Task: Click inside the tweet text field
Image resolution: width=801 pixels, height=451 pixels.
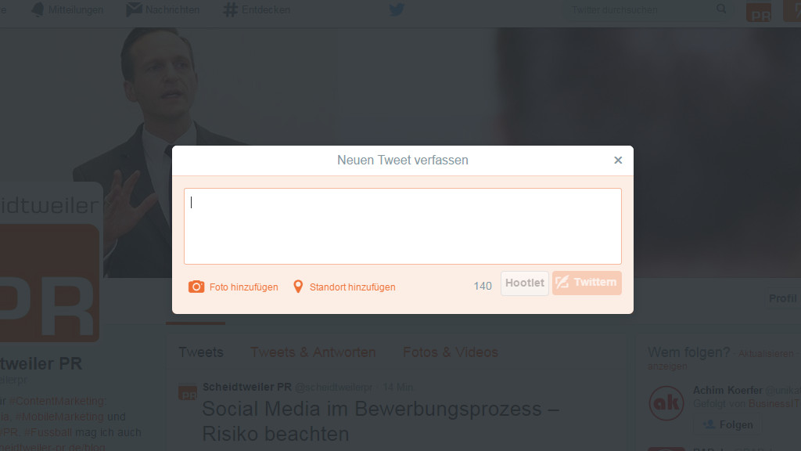Action: pyautogui.click(x=403, y=225)
